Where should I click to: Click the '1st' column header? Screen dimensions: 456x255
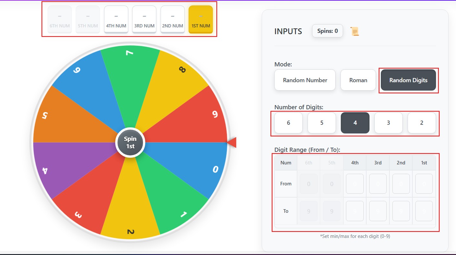click(x=424, y=163)
